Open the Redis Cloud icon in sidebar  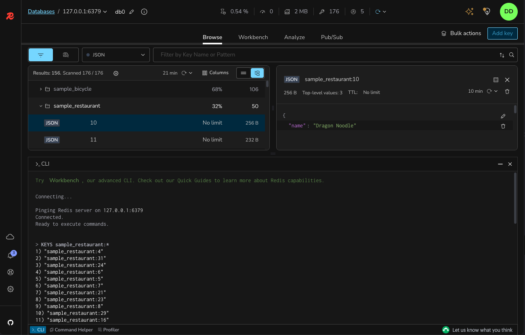[x=10, y=237]
